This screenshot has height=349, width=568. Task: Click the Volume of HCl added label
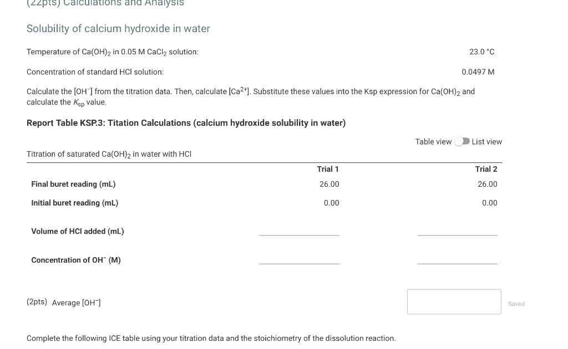click(x=77, y=232)
